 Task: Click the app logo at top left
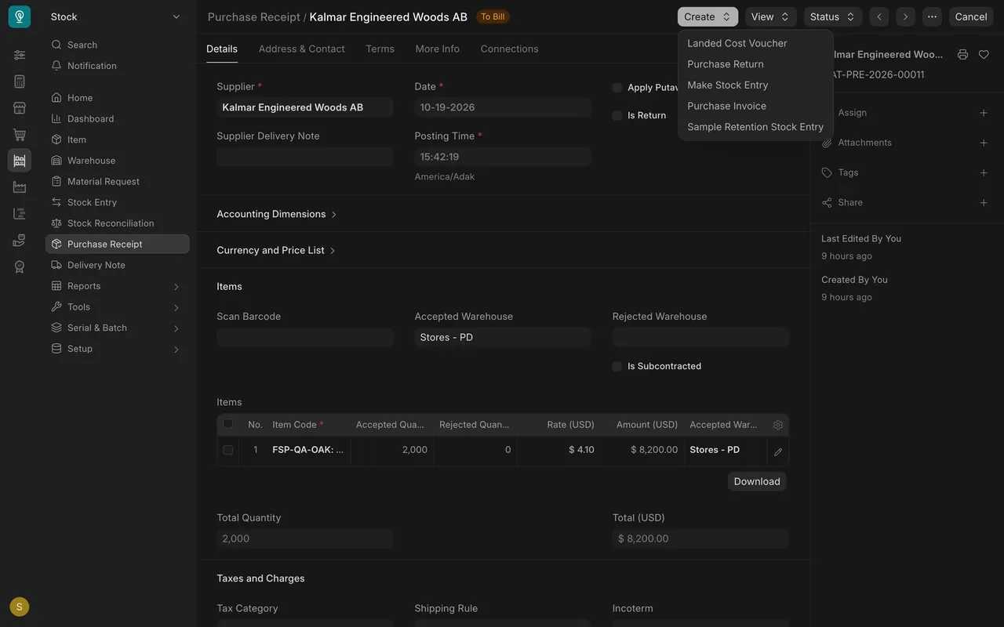point(20,16)
